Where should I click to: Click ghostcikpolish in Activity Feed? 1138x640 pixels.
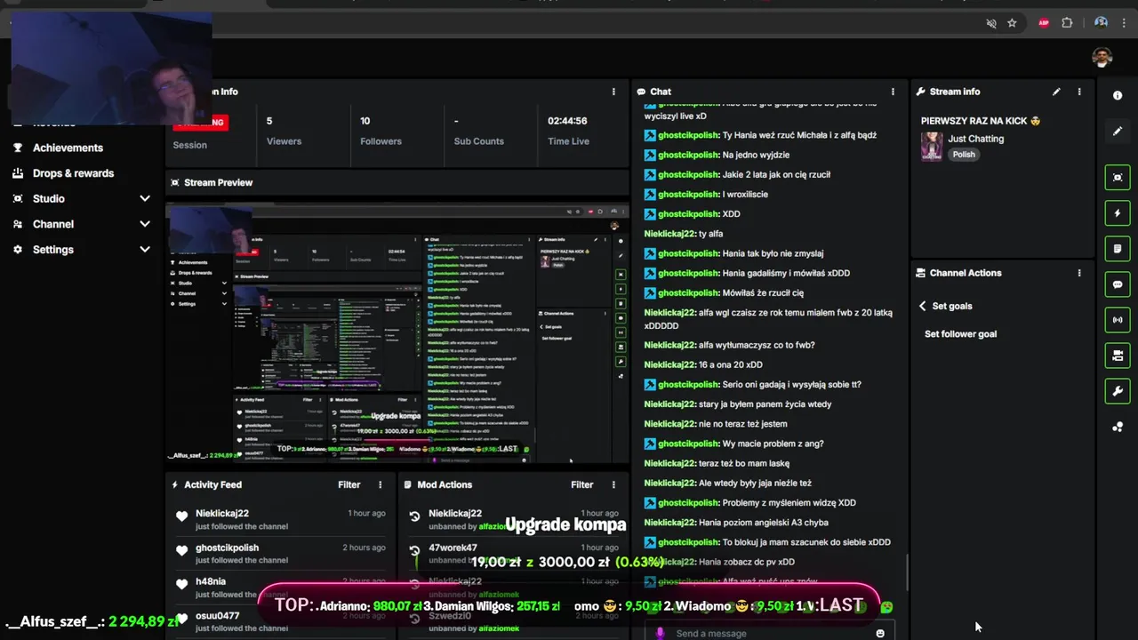[227, 548]
